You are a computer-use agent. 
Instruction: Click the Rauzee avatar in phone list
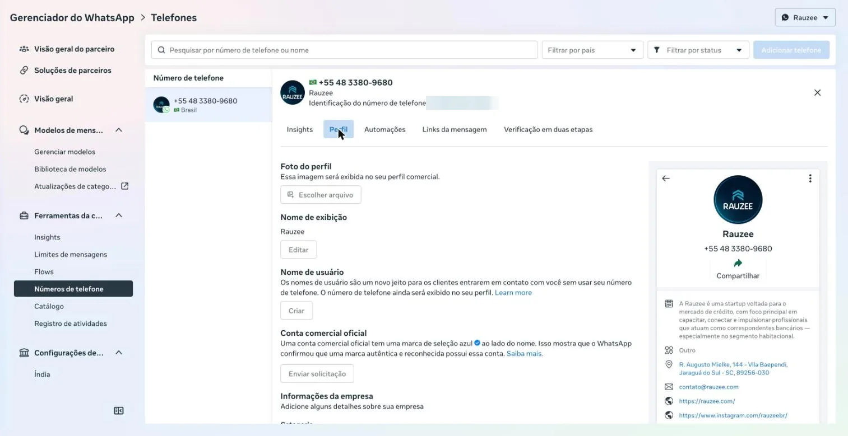(161, 105)
